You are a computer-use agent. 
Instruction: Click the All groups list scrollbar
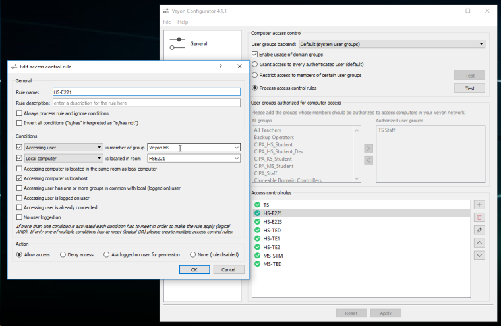pos(357,154)
